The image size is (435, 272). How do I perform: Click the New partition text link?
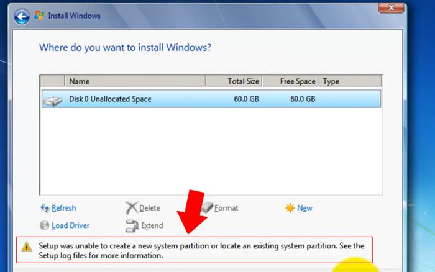click(304, 208)
